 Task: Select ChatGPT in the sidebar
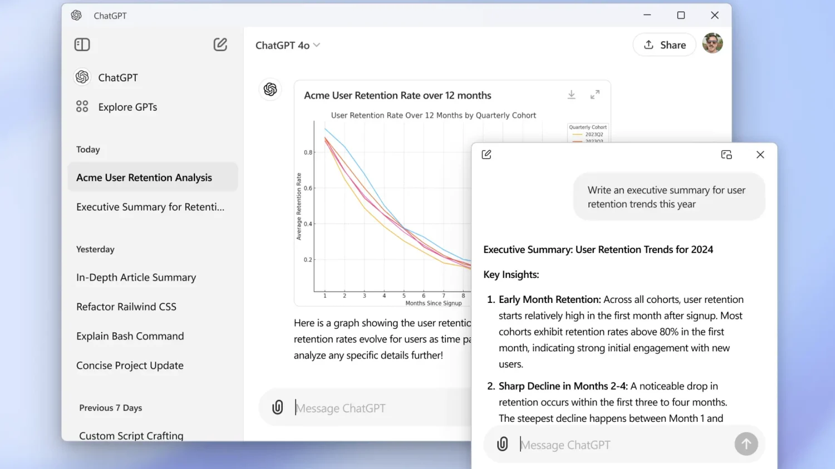tap(117, 78)
